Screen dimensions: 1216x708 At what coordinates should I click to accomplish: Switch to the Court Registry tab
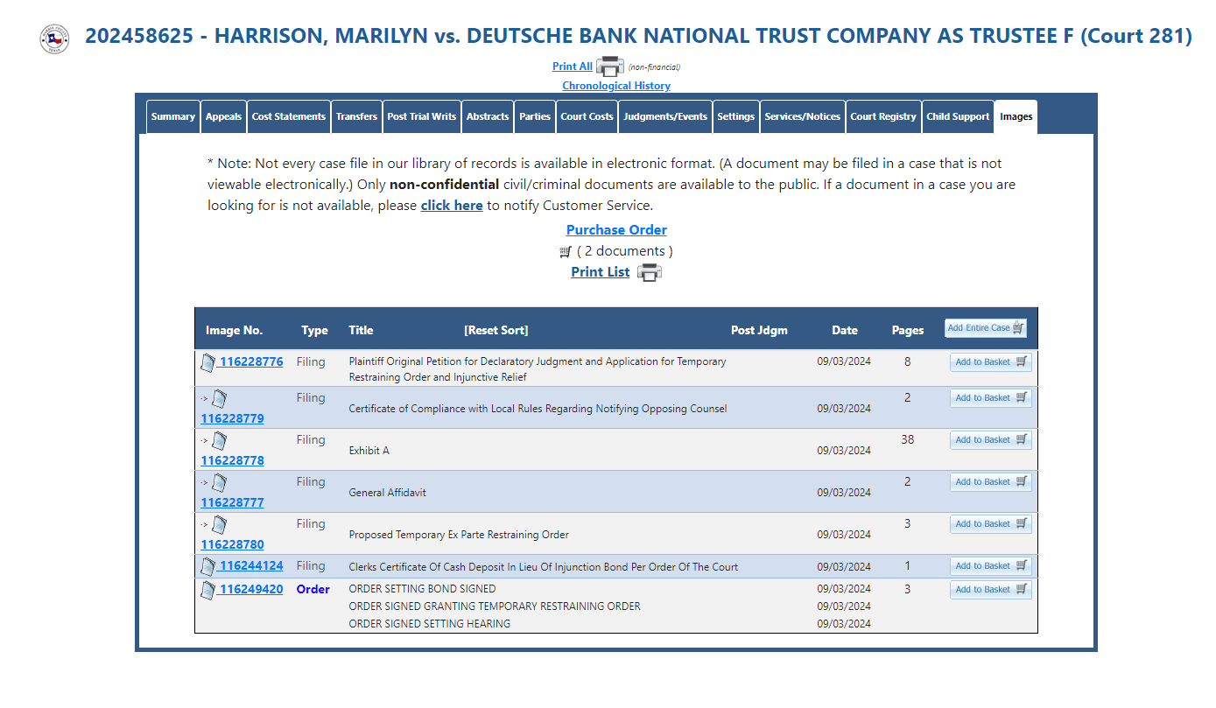pyautogui.click(x=883, y=117)
